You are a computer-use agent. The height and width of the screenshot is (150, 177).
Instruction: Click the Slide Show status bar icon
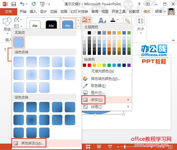point(110,147)
